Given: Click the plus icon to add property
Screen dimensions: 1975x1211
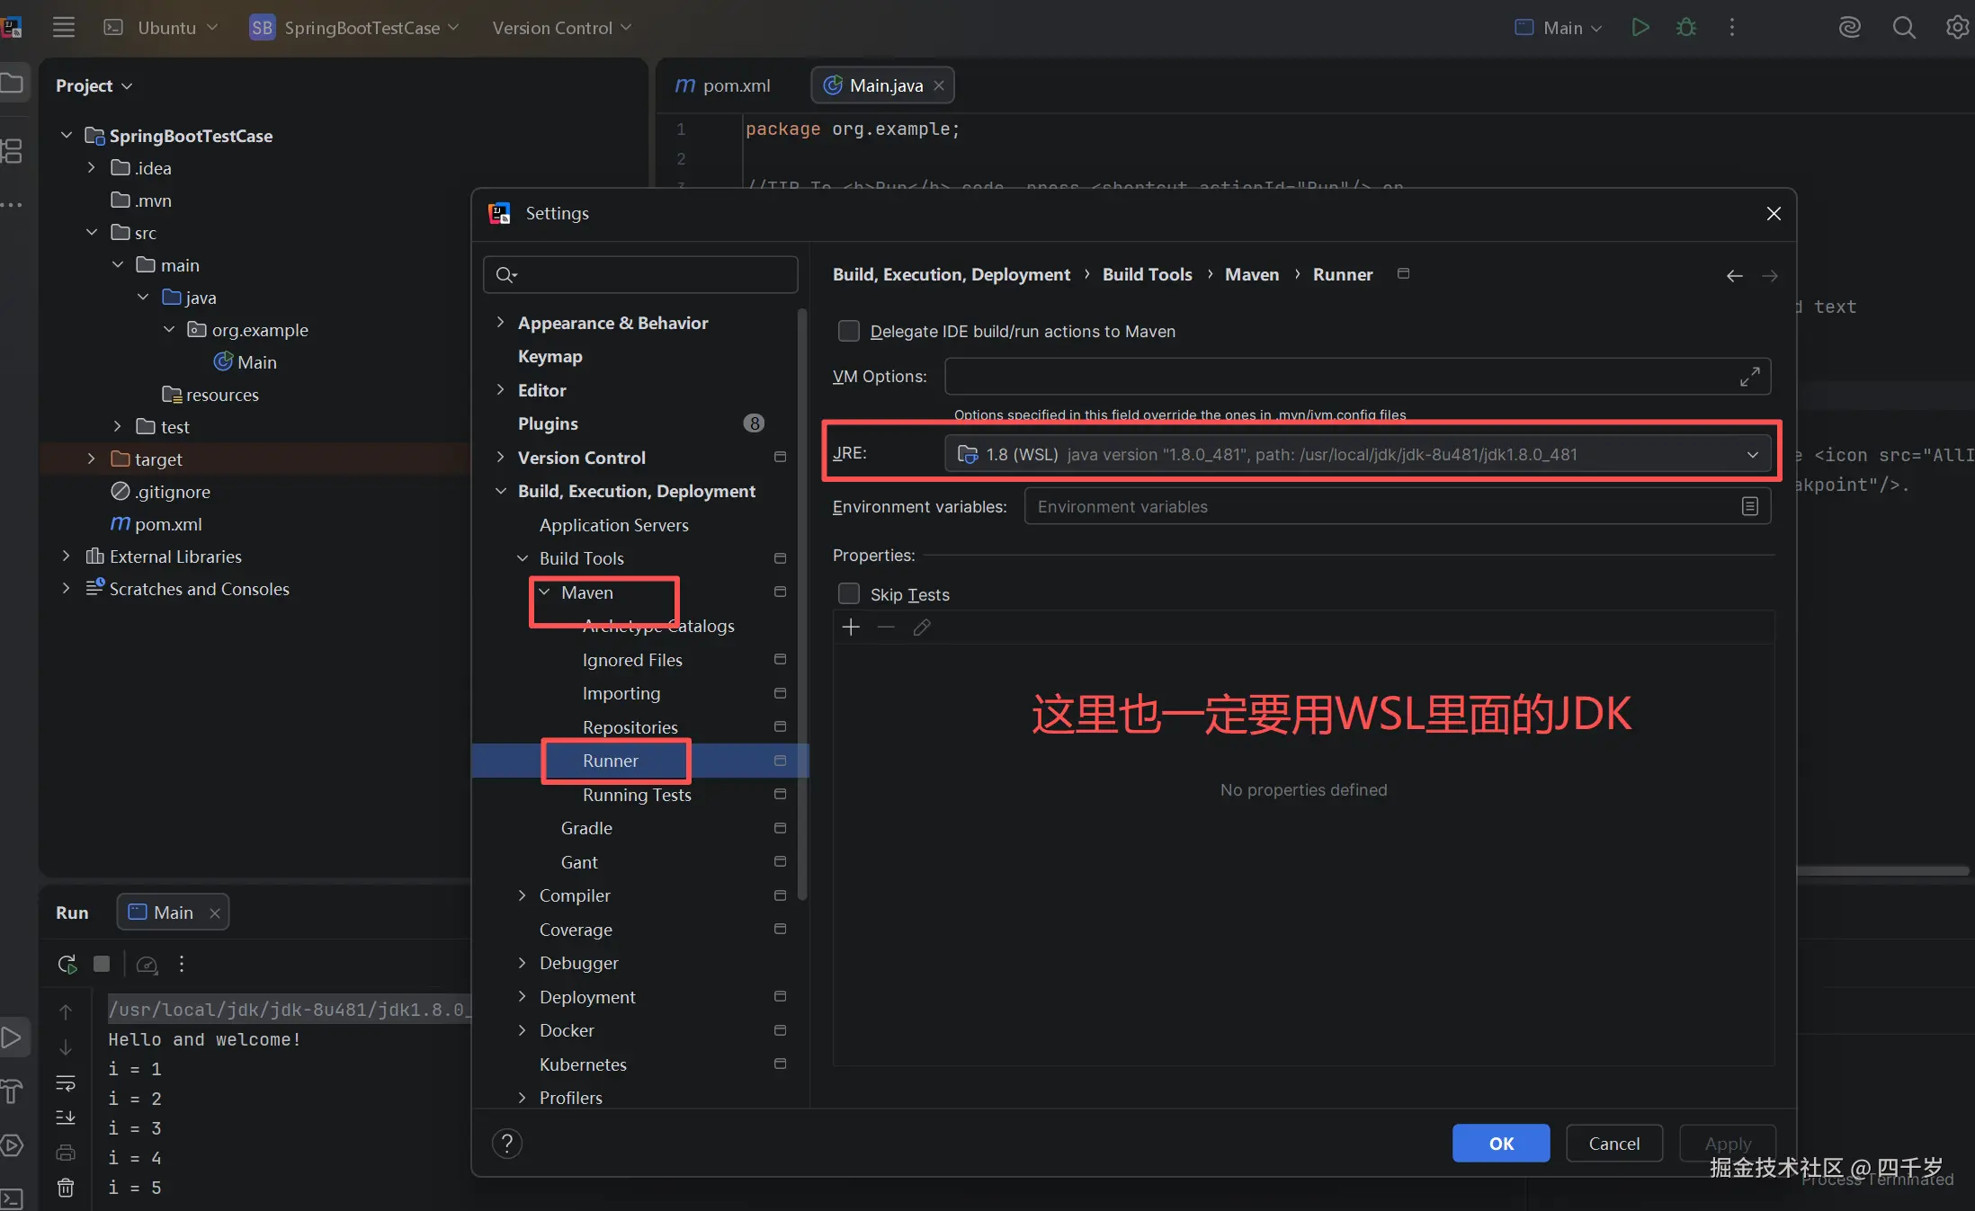Looking at the screenshot, I should (x=851, y=627).
